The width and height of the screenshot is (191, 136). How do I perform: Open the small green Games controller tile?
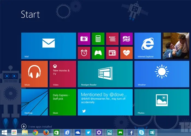tap(98, 53)
